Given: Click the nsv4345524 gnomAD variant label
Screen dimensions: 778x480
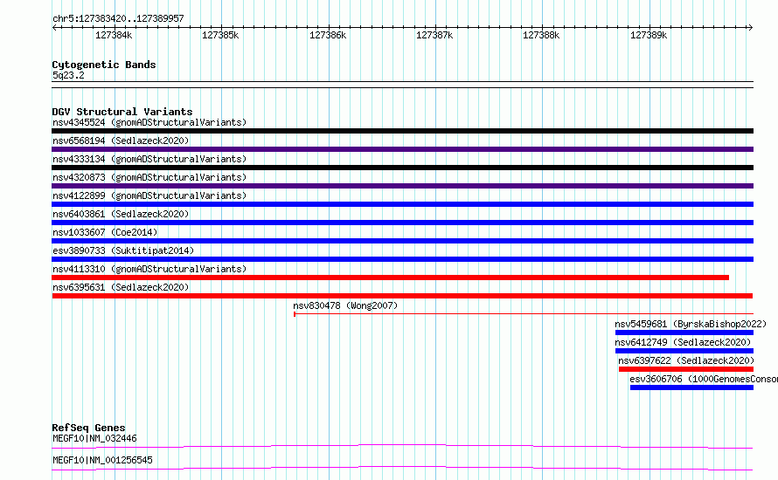Looking at the screenshot, I should click(x=149, y=122).
